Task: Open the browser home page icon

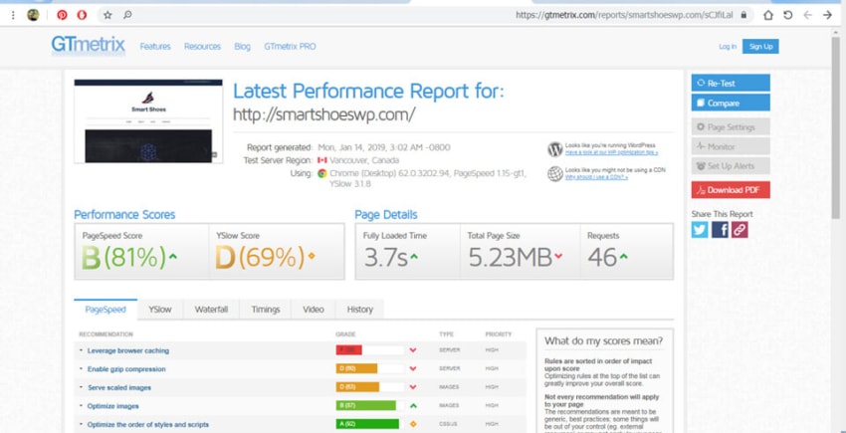Action: click(767, 15)
